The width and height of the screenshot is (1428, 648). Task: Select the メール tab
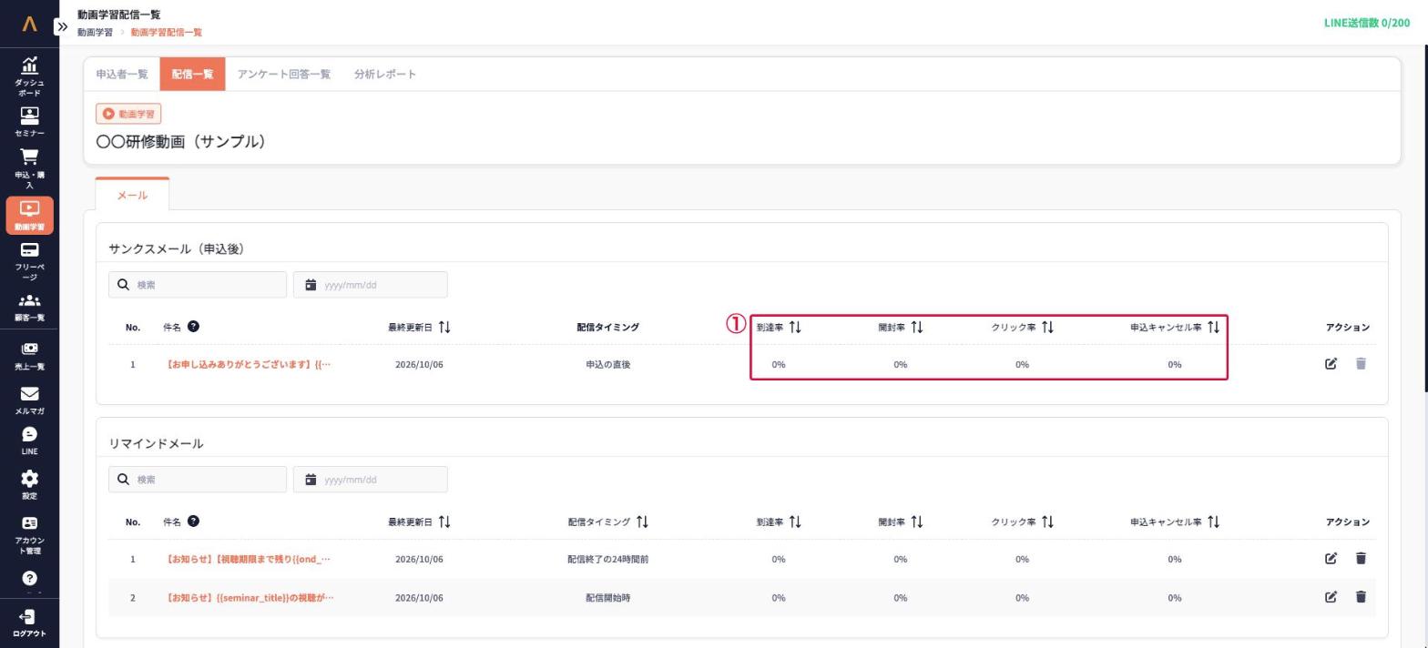coord(132,195)
